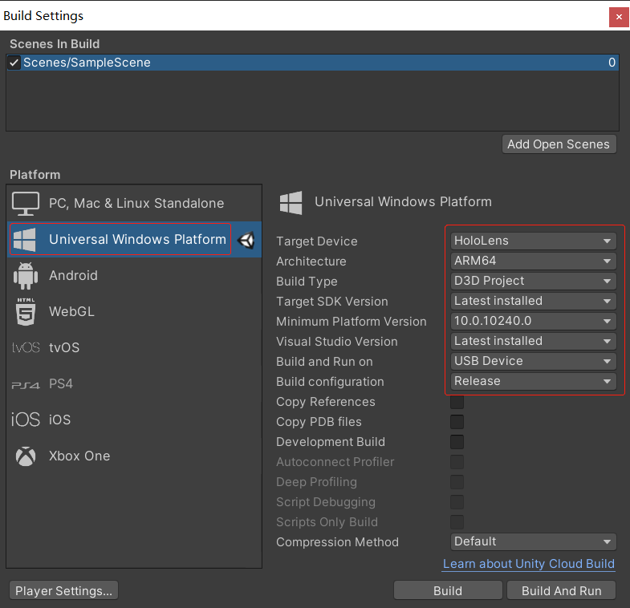Image resolution: width=630 pixels, height=608 pixels.
Task: Open the Compression Method dropdown
Action: [533, 541]
